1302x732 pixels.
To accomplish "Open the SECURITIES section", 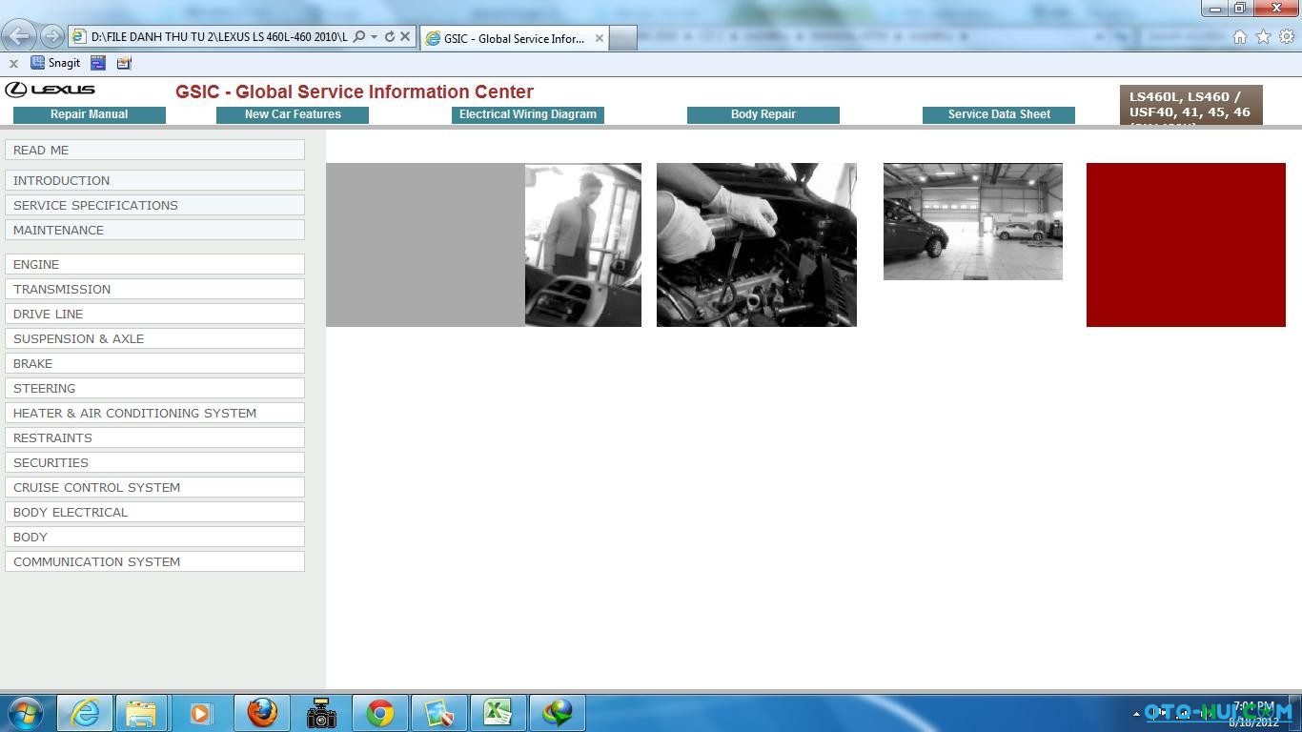I will pos(154,462).
